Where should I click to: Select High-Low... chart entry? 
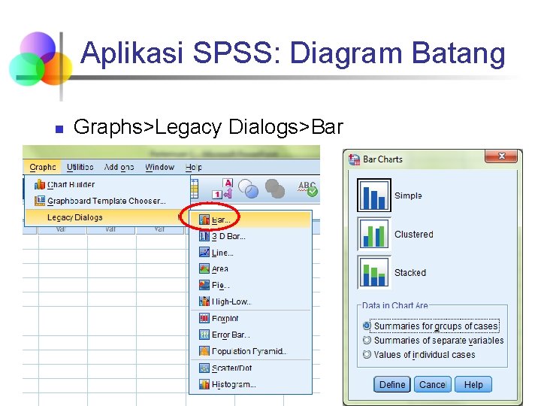(x=251, y=301)
